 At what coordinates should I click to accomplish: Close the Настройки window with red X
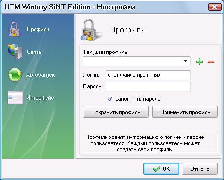(x=214, y=7)
